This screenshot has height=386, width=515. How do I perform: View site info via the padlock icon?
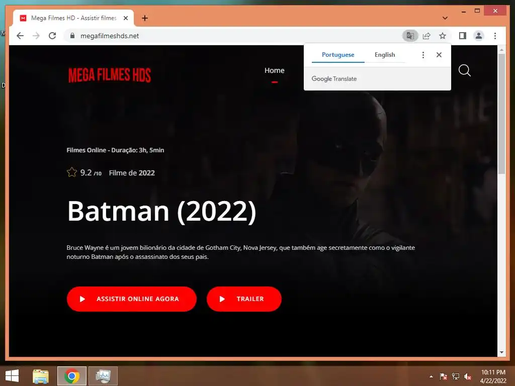tap(72, 36)
